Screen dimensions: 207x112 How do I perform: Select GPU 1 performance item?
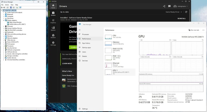(x=120, y=72)
